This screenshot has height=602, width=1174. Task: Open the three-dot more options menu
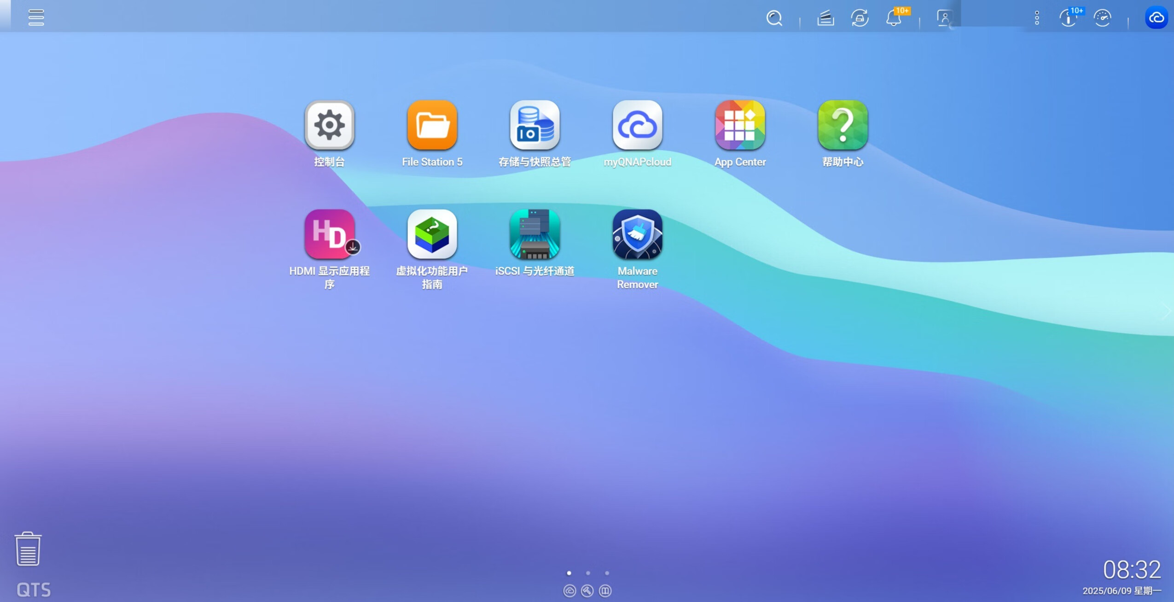(1037, 18)
